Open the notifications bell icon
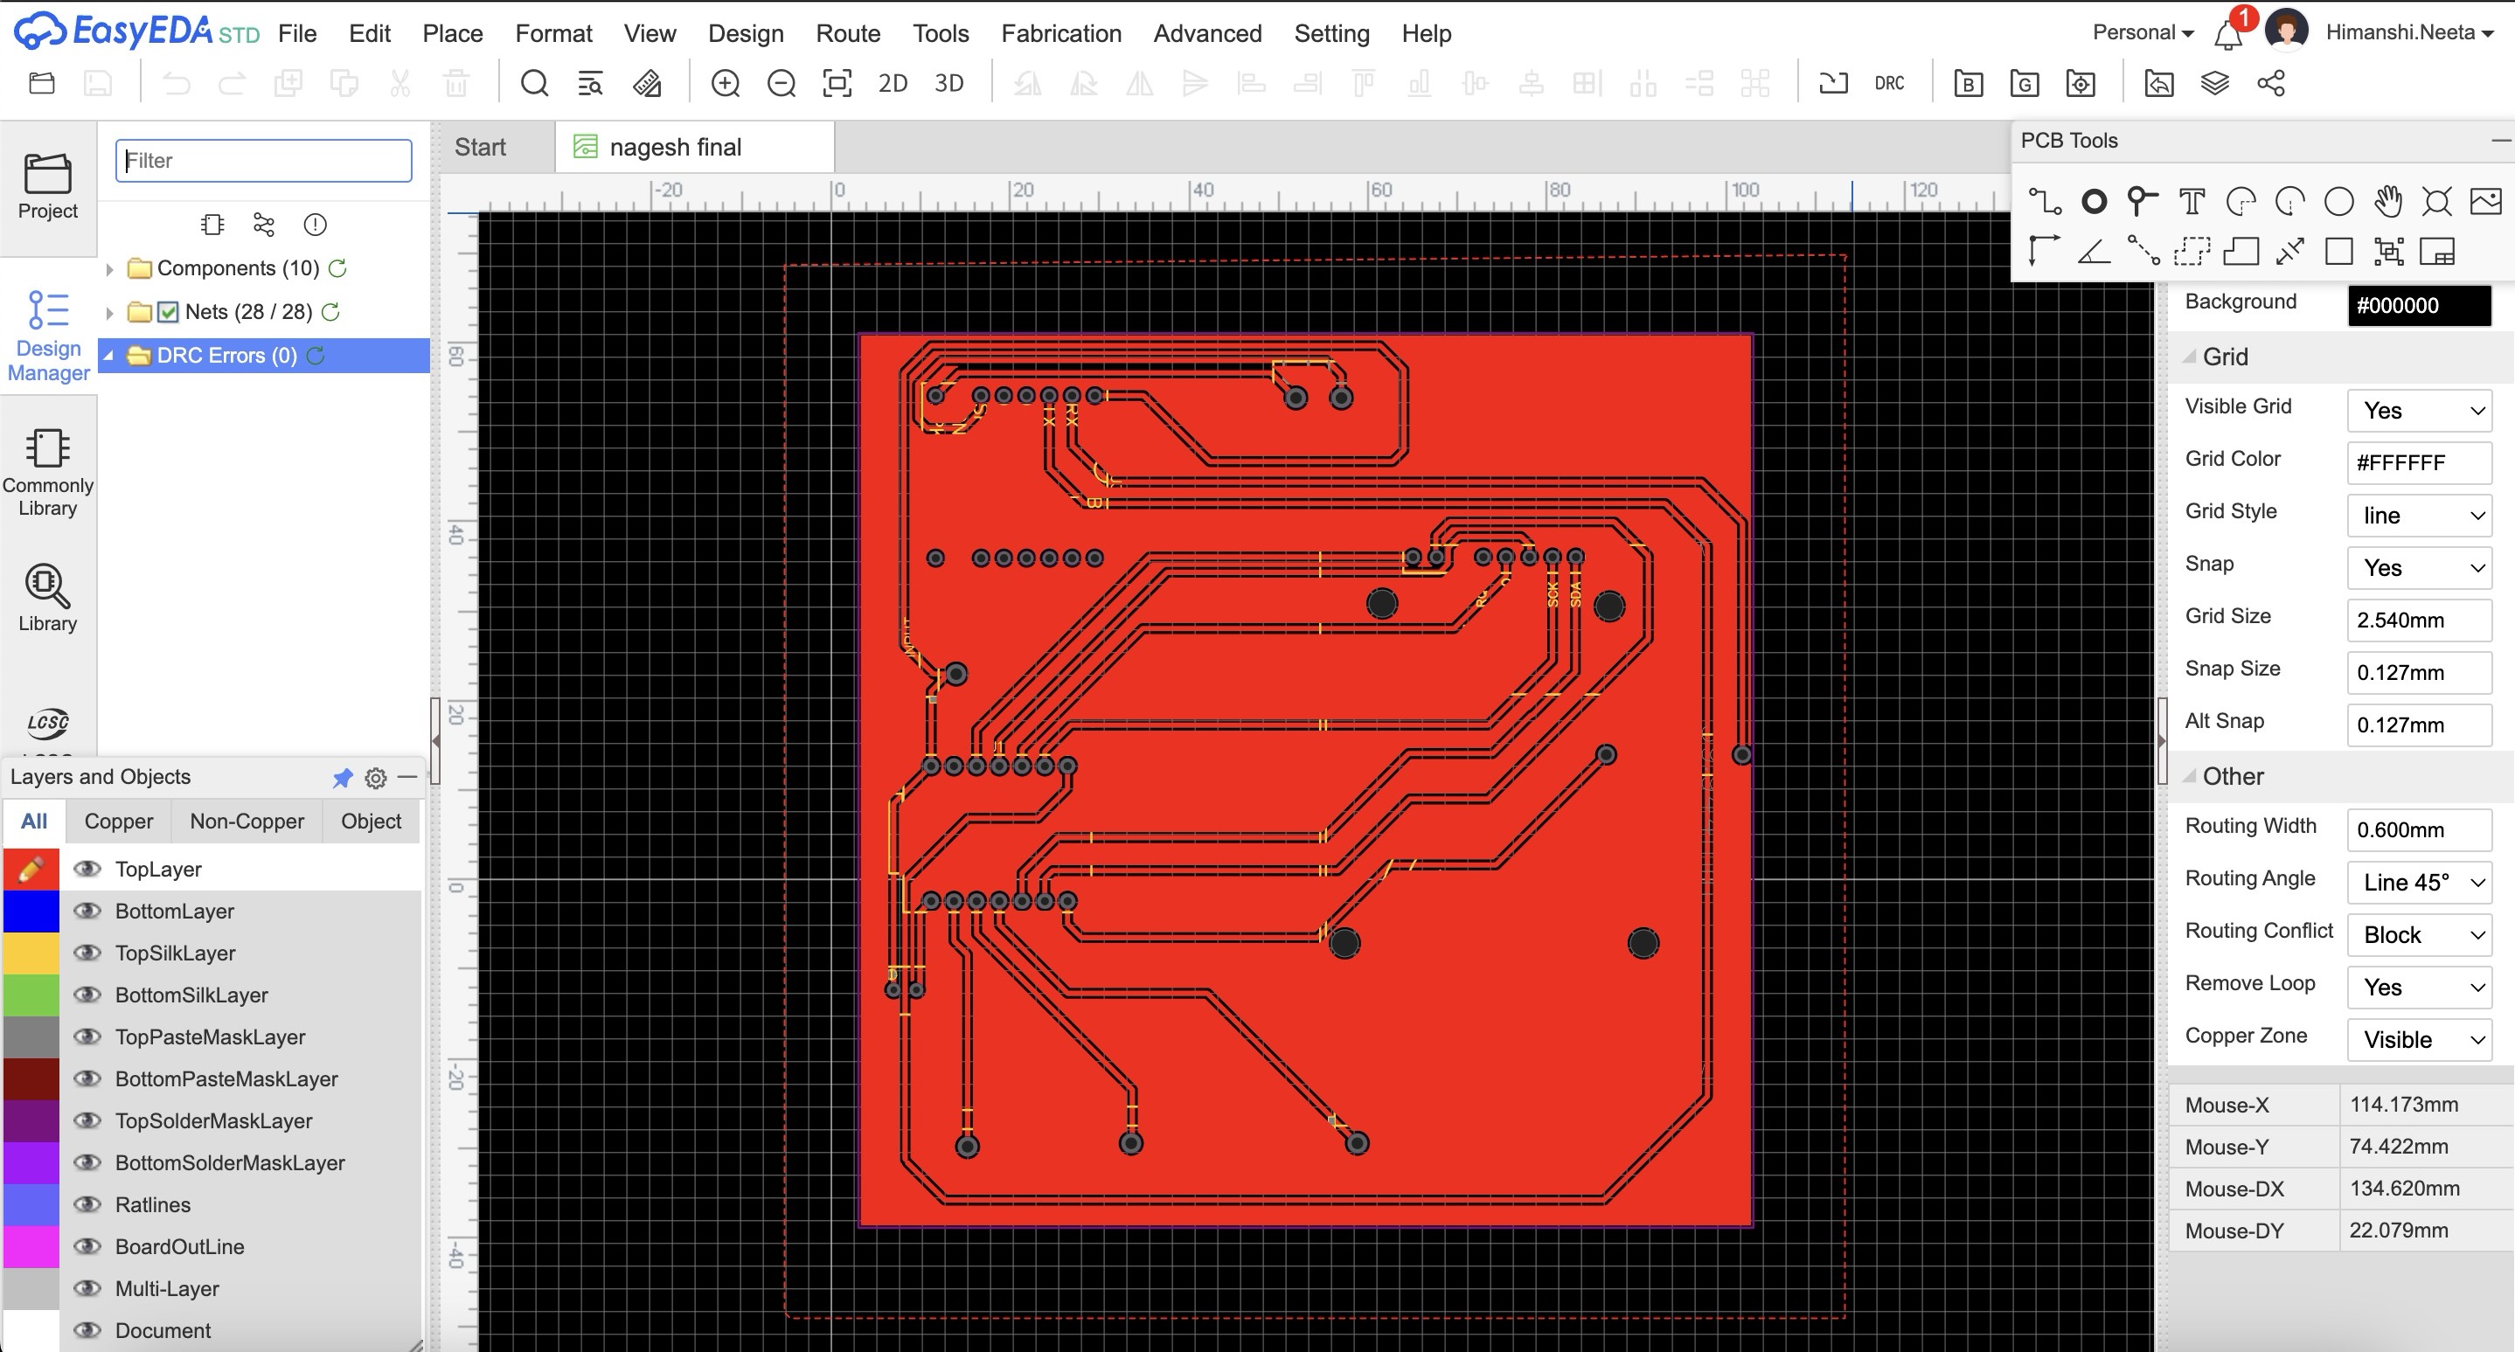This screenshot has width=2515, height=1352. point(2229,35)
